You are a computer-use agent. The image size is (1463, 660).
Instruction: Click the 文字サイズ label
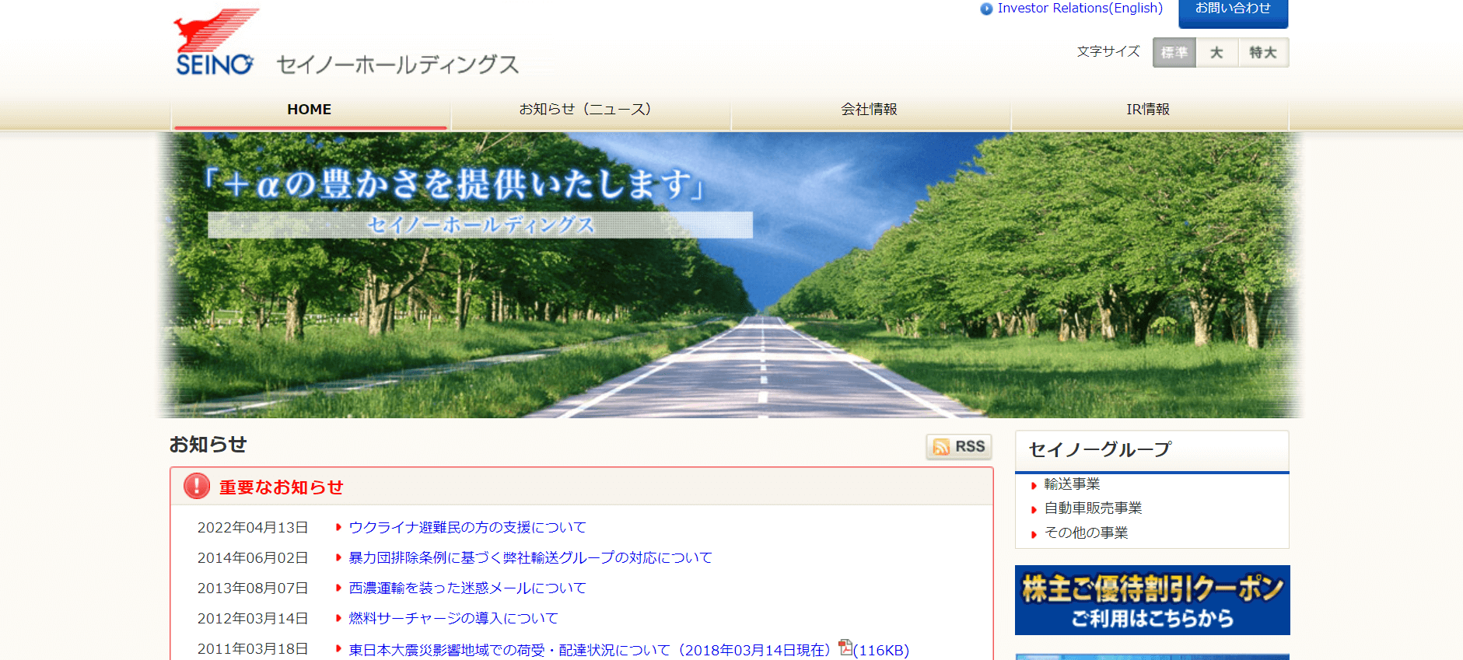(x=1108, y=51)
